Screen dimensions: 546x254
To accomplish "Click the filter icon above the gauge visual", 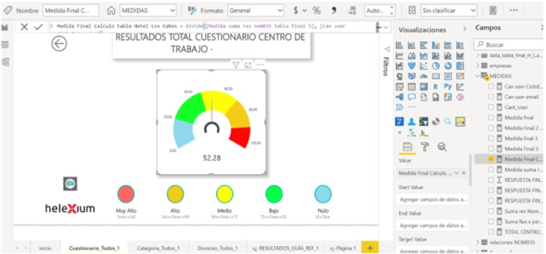I will tap(235, 64).
